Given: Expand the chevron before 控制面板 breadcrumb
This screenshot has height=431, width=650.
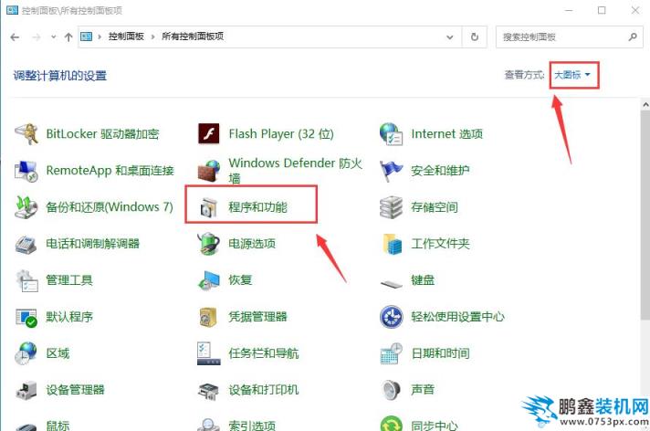Looking at the screenshot, I should tap(100, 37).
